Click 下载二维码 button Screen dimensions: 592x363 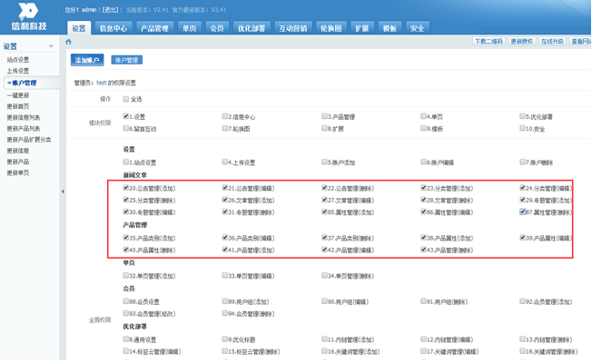(488, 42)
